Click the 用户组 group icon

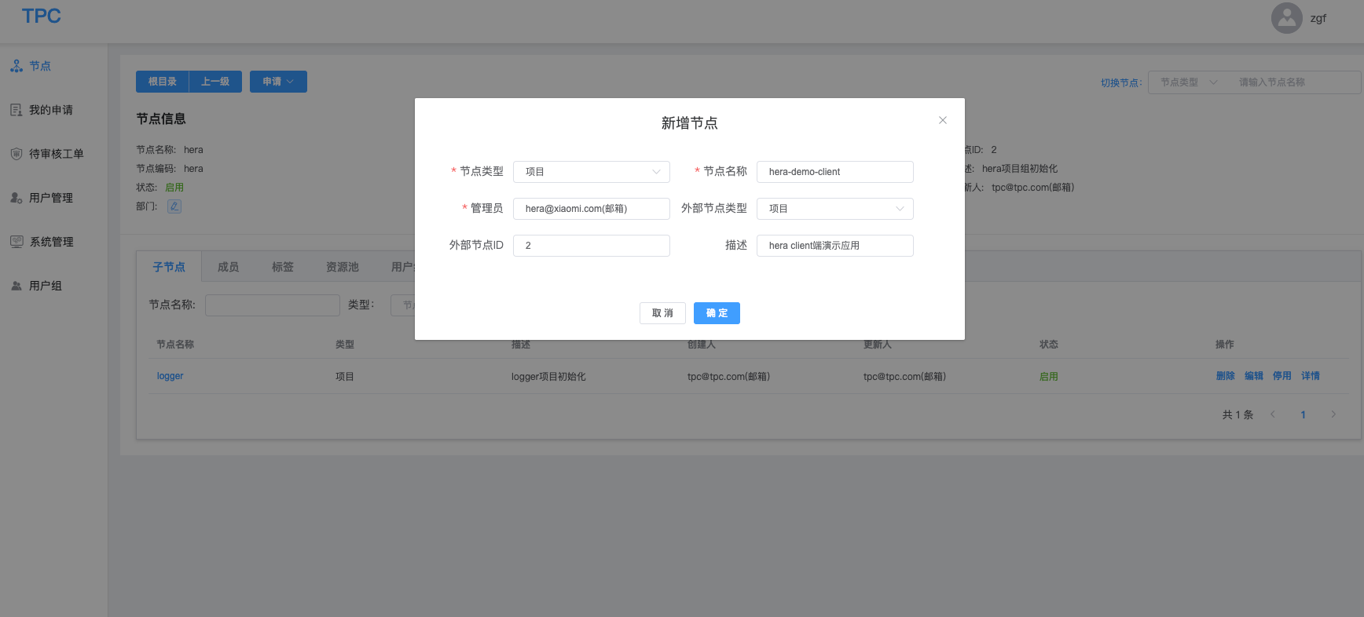(16, 286)
